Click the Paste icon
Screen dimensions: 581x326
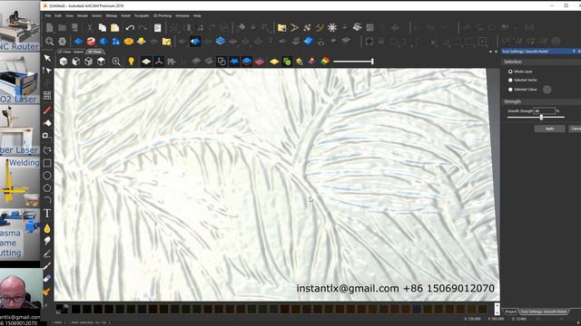pyautogui.click(x=115, y=28)
